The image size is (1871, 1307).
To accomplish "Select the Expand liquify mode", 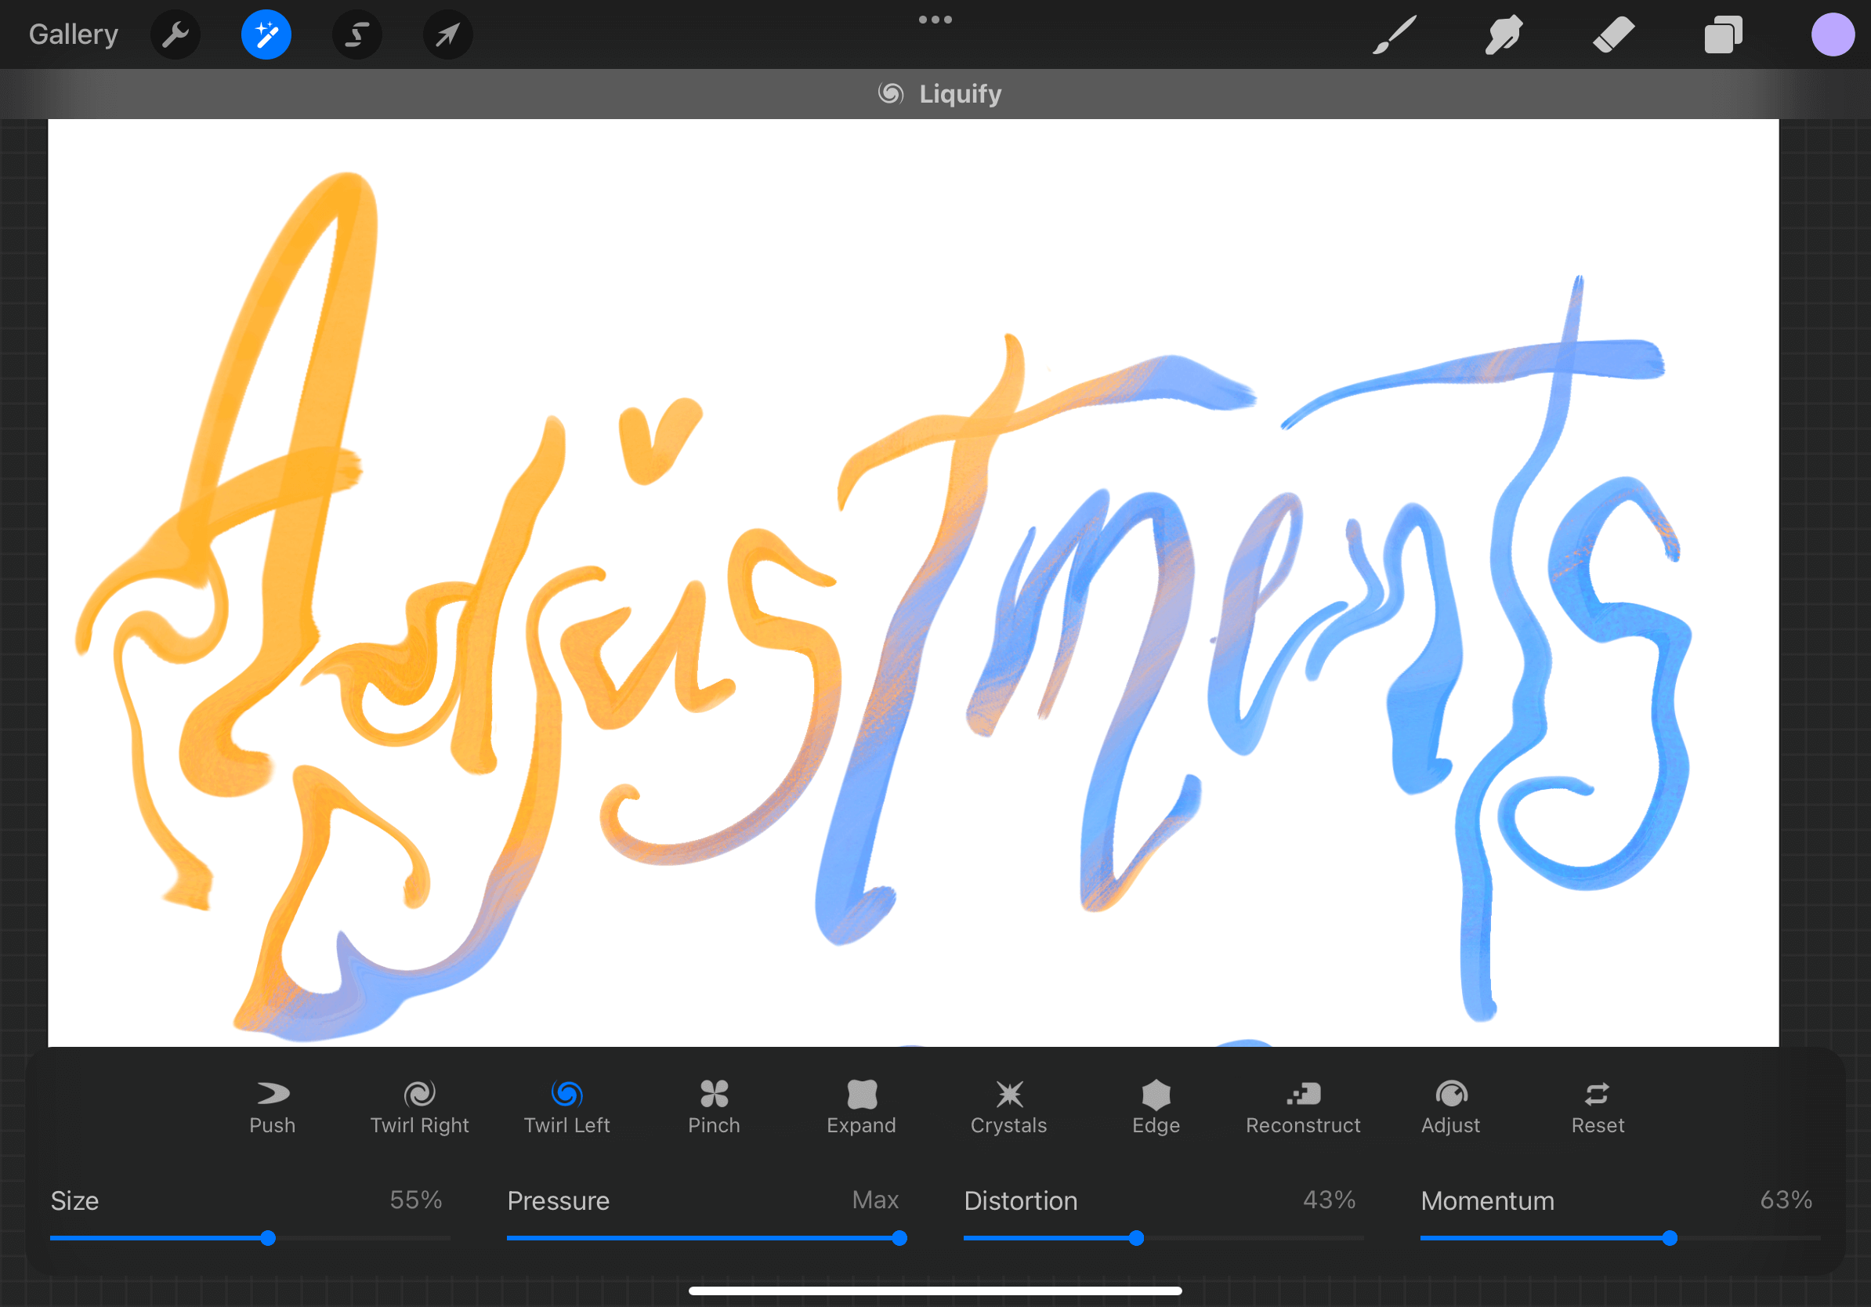I will tap(861, 1106).
